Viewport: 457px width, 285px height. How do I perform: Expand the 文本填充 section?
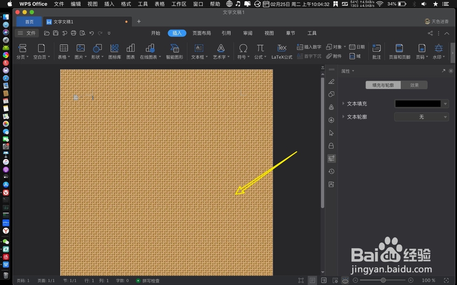[344, 104]
